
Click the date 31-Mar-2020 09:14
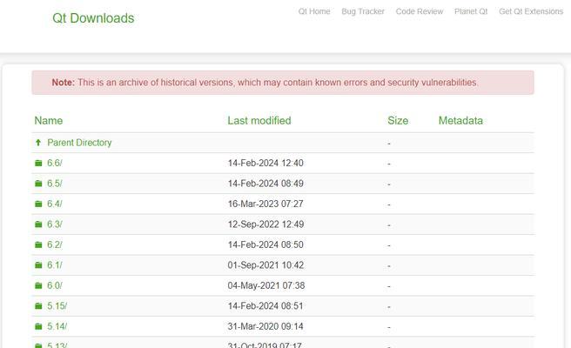(x=265, y=326)
